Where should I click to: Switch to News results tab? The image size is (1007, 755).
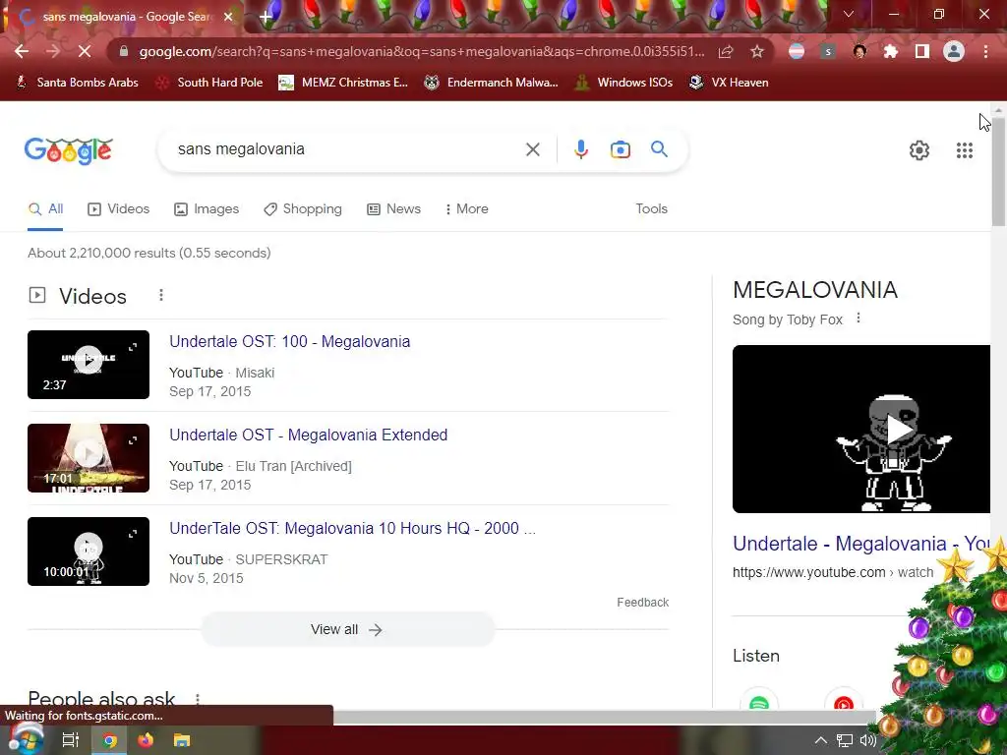point(393,209)
